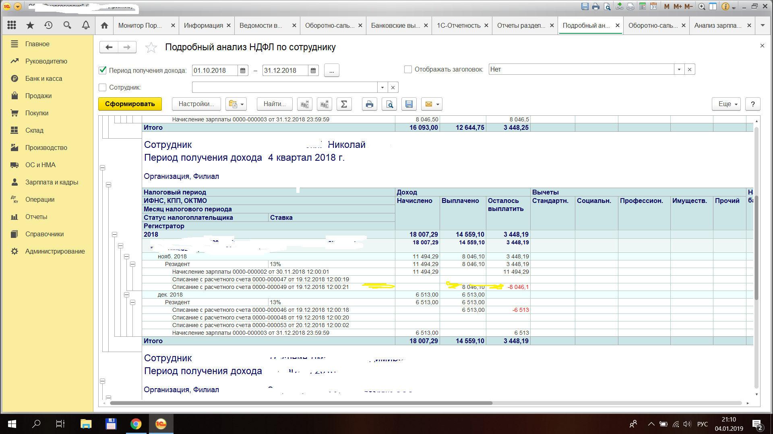Open calendar picker for start date
This screenshot has width=773, height=434.
[x=243, y=71]
